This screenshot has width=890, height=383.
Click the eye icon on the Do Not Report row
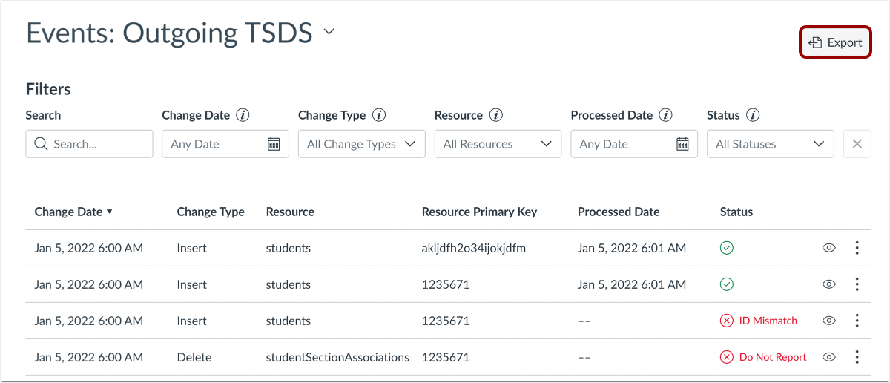coord(829,357)
